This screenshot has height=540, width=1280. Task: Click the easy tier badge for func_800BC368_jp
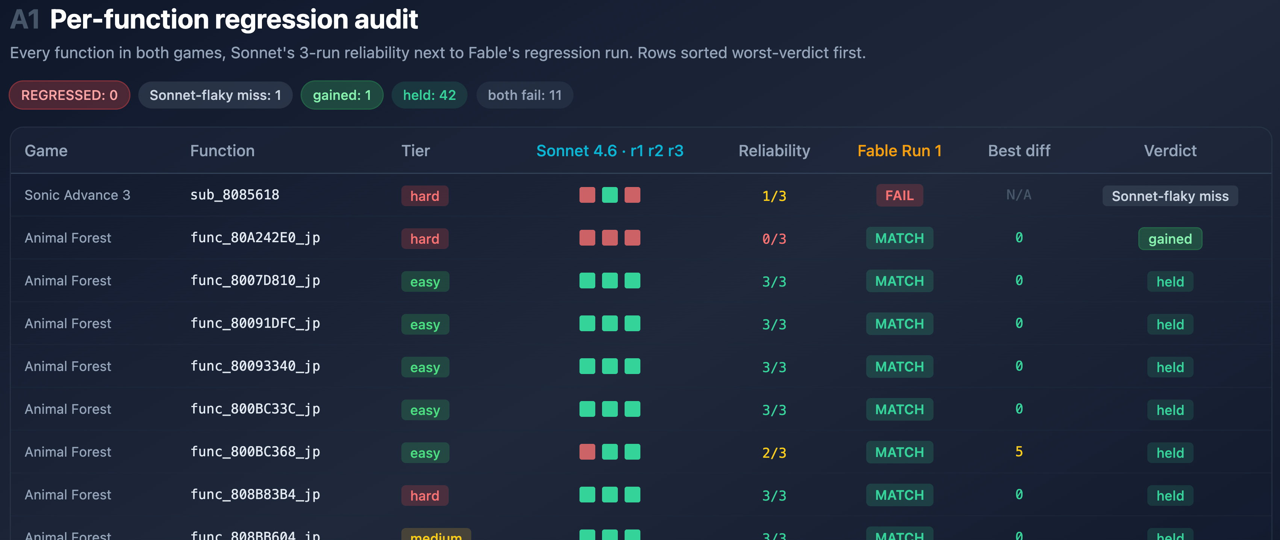(425, 453)
